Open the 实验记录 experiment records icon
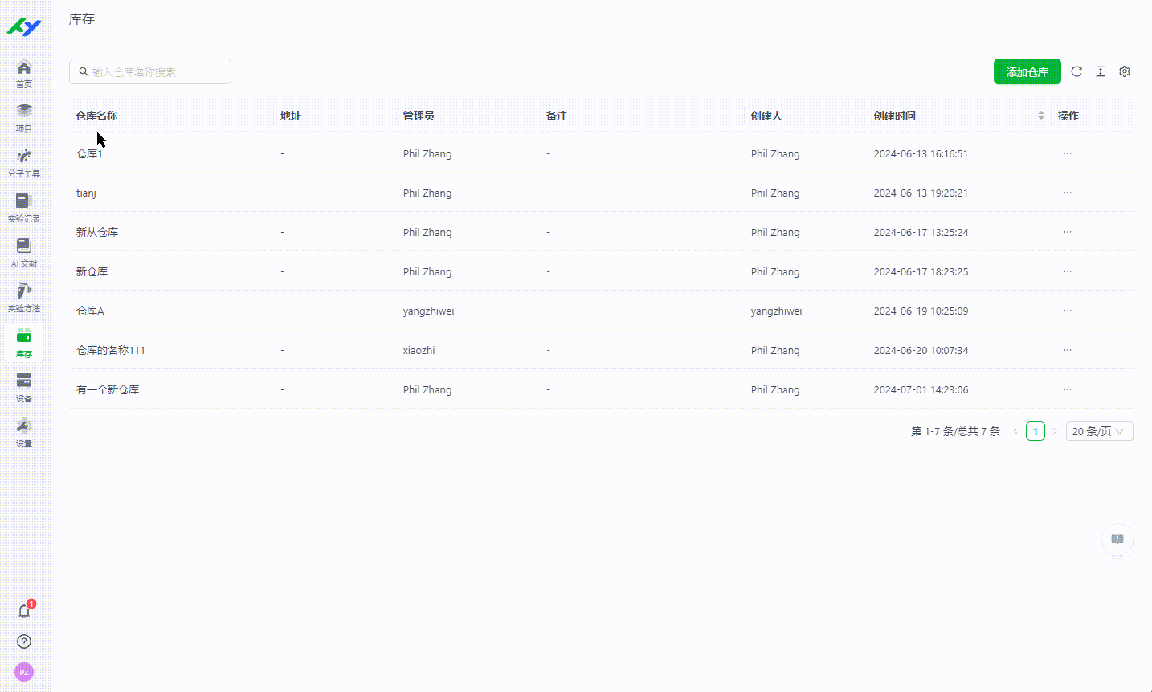 pos(24,207)
